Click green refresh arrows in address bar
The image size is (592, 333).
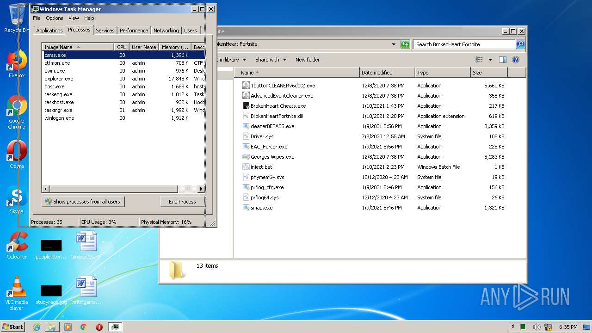click(405, 44)
